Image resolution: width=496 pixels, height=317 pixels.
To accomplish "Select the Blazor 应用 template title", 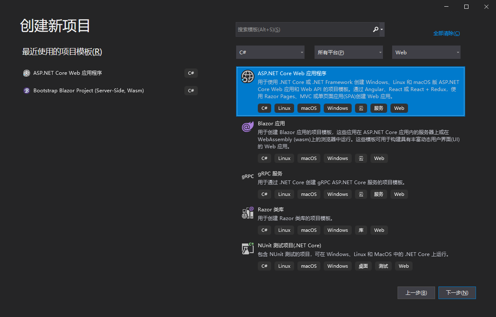I will click(x=271, y=124).
